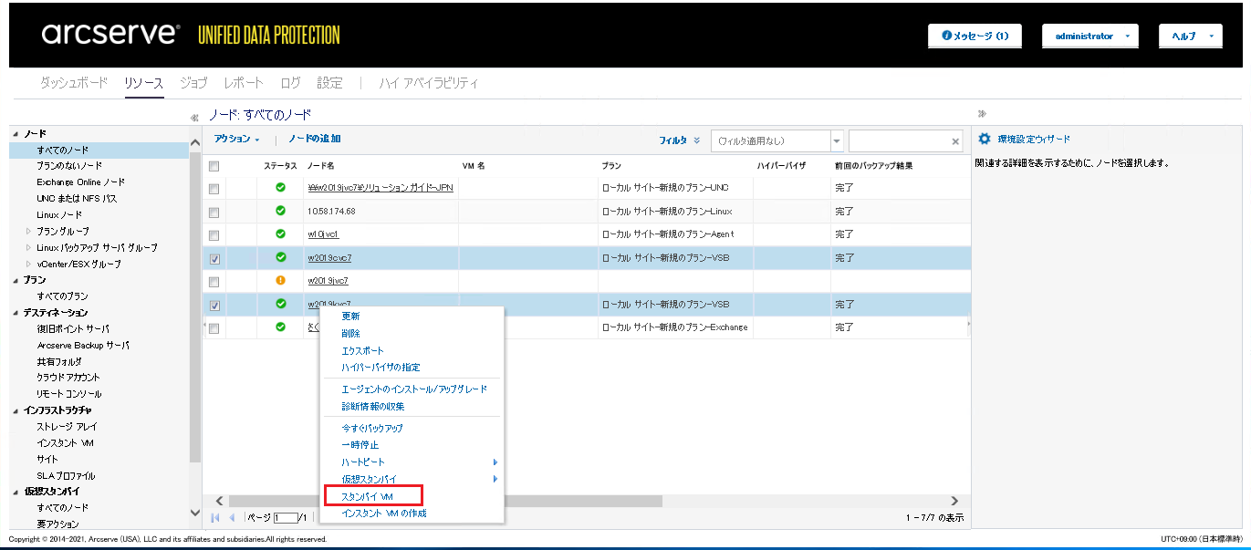This screenshot has height=550, width=1251.
Task: Choose 今すぐバックアップ from the context menu
Action: click(x=372, y=428)
